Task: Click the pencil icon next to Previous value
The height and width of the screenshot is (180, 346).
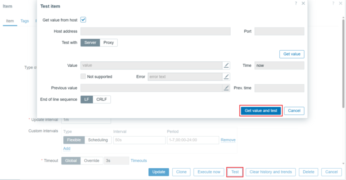Action: (226, 88)
